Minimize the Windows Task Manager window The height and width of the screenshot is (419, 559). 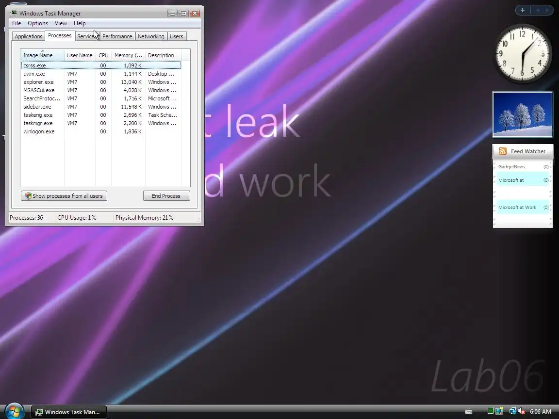pos(173,14)
